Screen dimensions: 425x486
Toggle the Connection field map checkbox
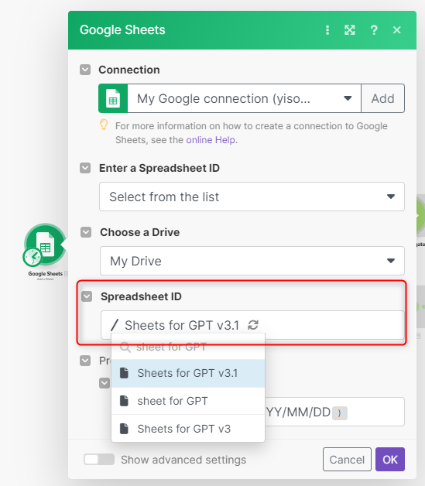click(85, 70)
